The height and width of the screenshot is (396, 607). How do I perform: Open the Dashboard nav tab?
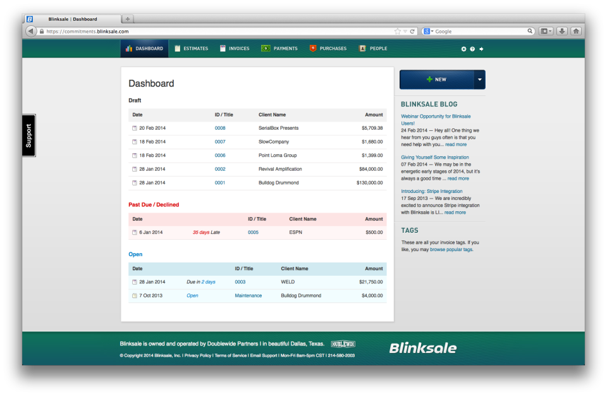[144, 49]
